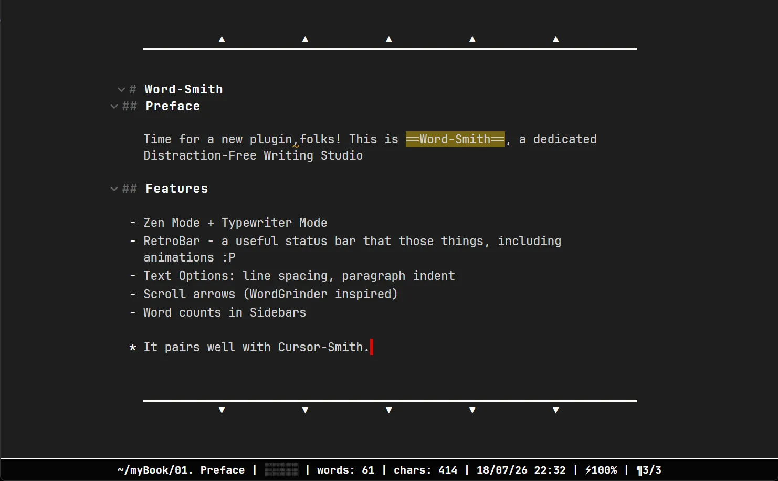Click the Zen Mode + Typewriter Mode item

pos(235,223)
